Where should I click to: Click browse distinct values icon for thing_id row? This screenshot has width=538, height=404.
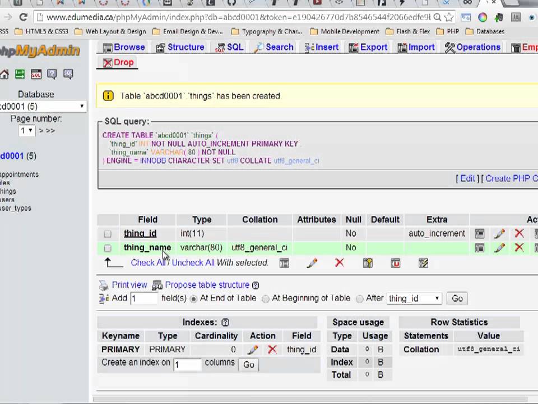479,233
